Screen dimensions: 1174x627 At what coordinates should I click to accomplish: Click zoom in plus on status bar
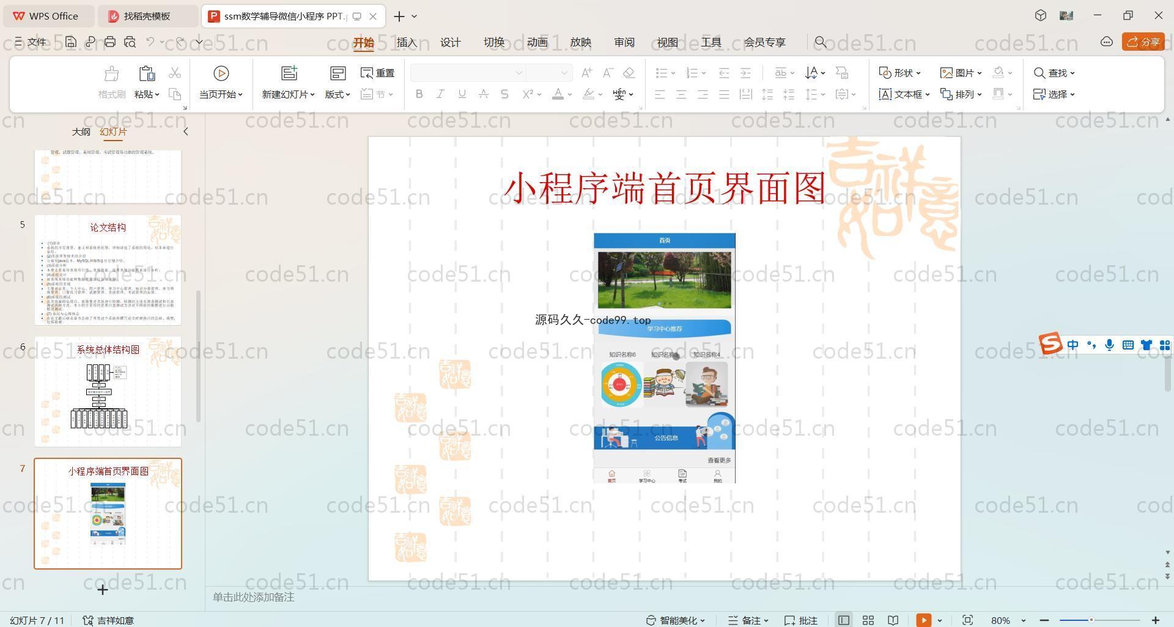pyautogui.click(x=1156, y=620)
